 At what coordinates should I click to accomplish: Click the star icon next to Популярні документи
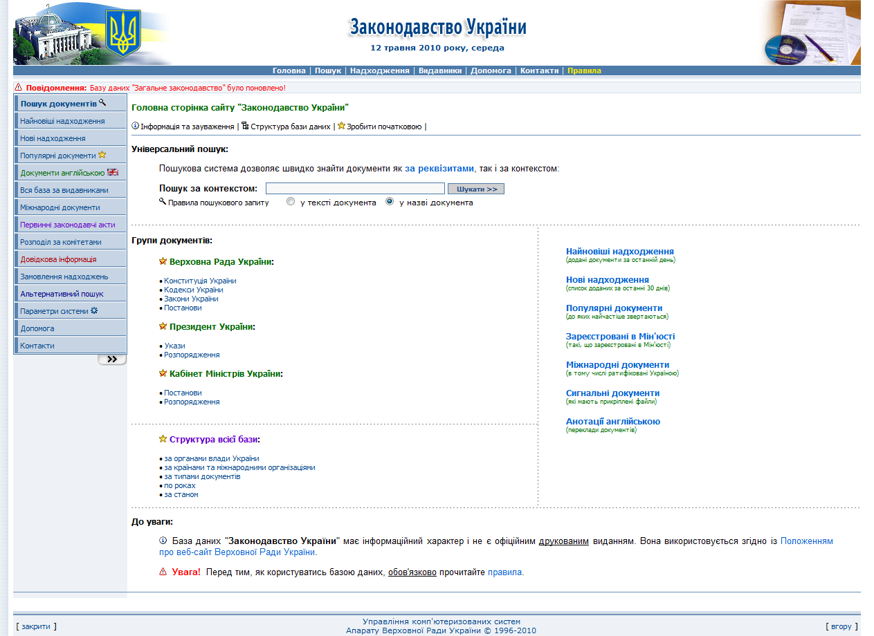(x=102, y=155)
